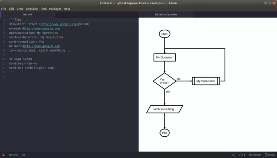The width and height of the screenshot is (277, 158).
Task: Open the Selection menu
Action: click(x=32, y=9)
